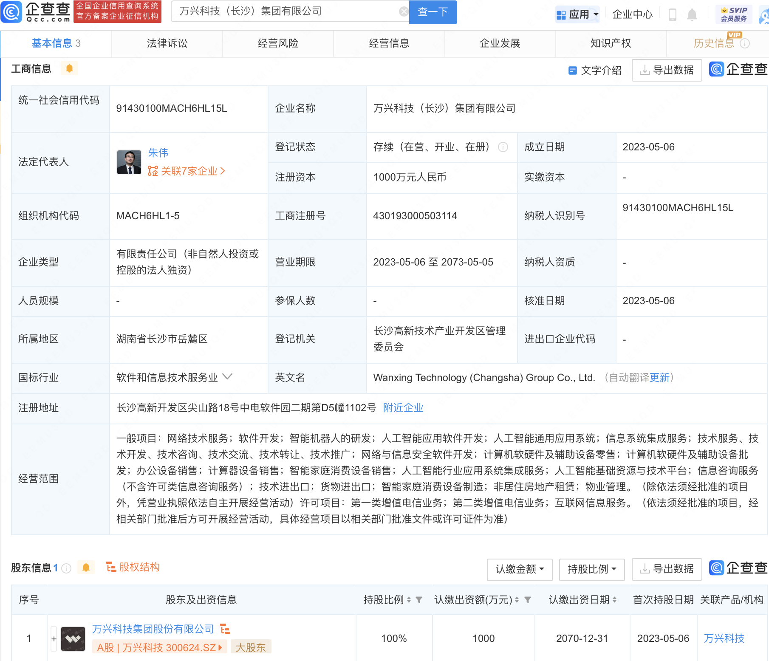
Task: Expand shareholder row plus button
Action: [54, 638]
